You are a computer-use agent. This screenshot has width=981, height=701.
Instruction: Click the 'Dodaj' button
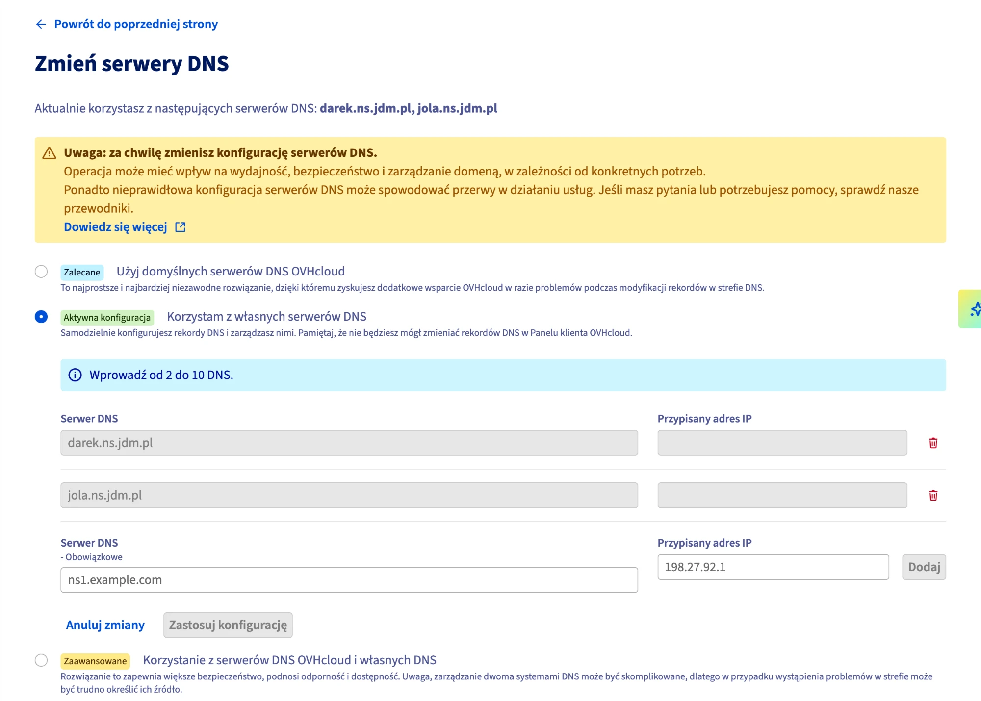(924, 567)
